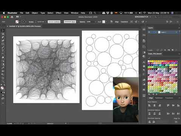Viewport: 181px width, 136px height.
Task: Open the Character panel icon in dock
Action: tap(144, 62)
